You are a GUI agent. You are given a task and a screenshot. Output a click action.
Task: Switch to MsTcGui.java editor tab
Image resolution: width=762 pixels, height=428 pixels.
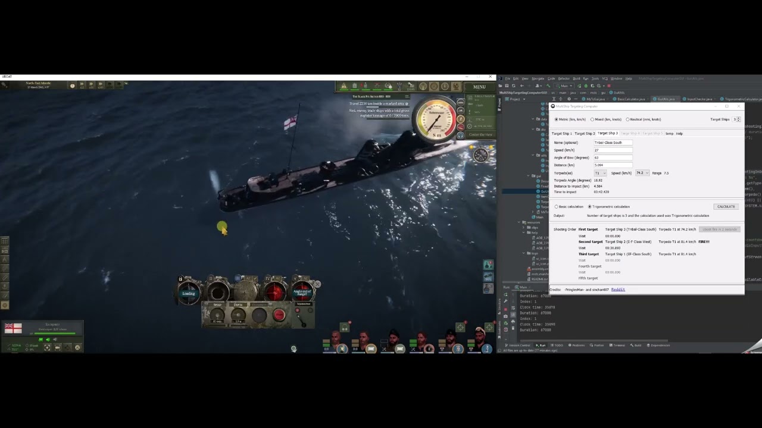594,99
